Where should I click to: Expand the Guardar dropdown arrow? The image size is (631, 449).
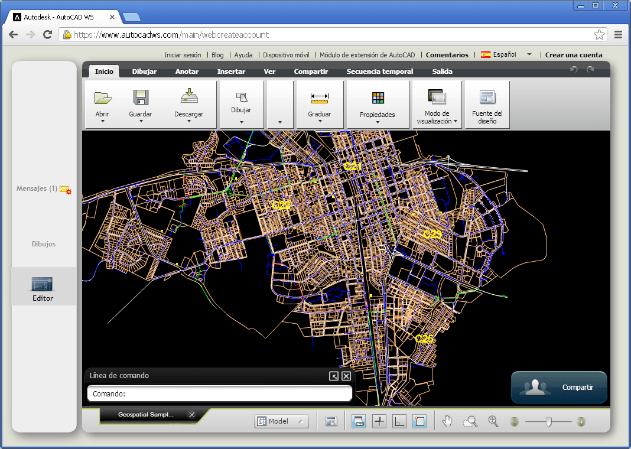141,121
